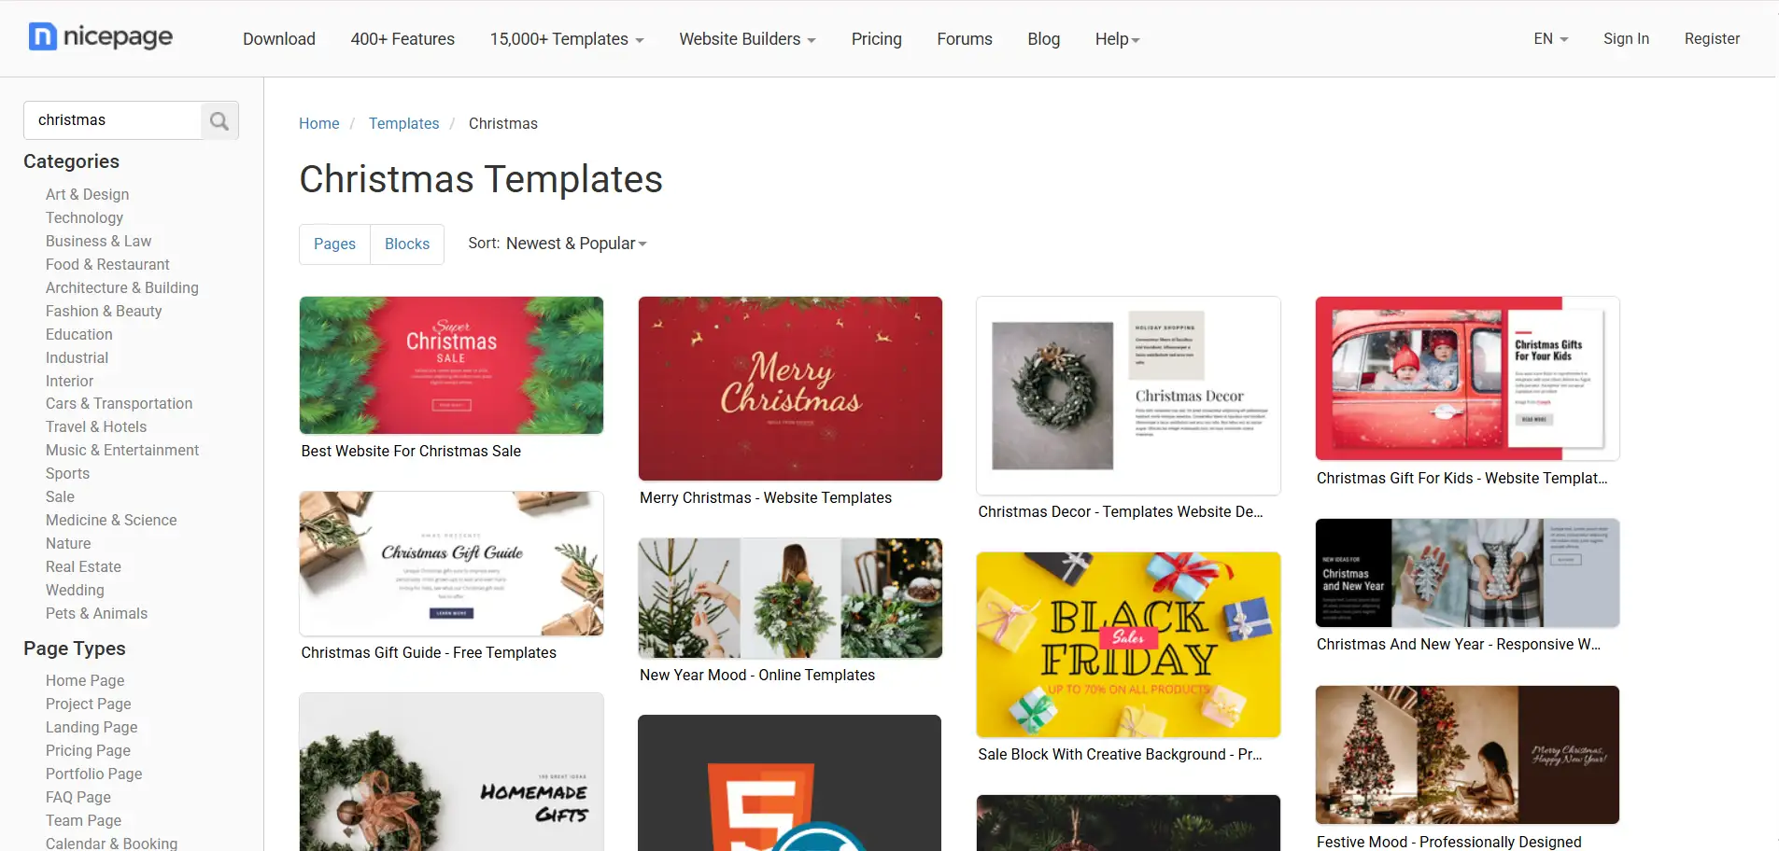Select the Pages tab

point(334,244)
